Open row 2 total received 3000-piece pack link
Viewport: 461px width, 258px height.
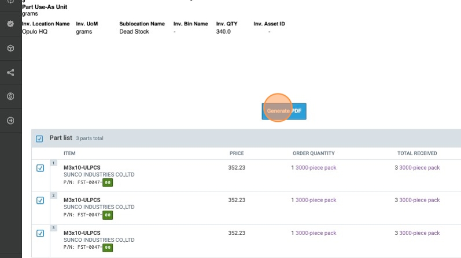(x=419, y=200)
